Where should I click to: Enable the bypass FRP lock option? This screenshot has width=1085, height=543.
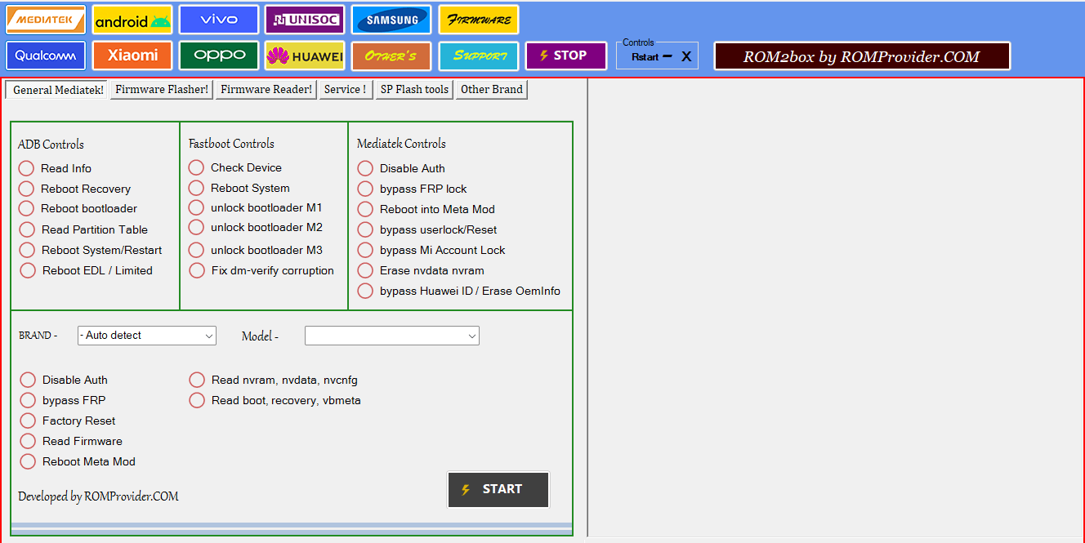coord(364,188)
